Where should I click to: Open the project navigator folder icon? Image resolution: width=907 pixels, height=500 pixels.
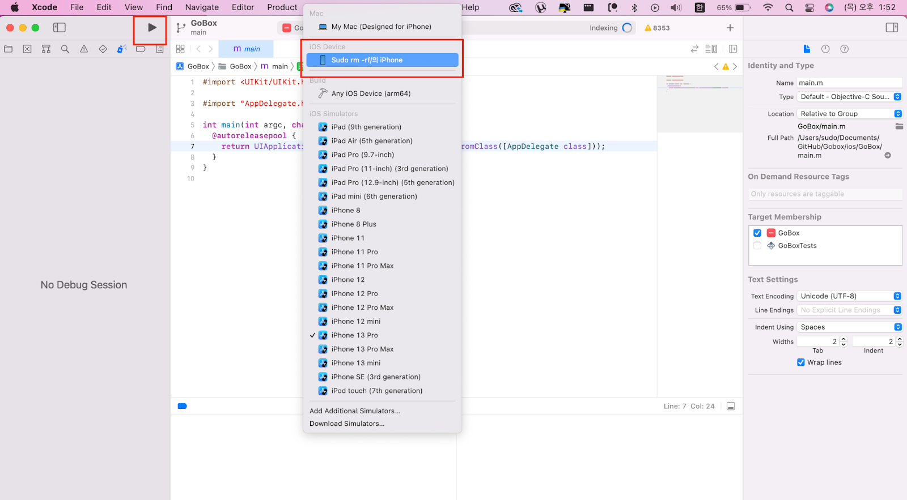9,49
